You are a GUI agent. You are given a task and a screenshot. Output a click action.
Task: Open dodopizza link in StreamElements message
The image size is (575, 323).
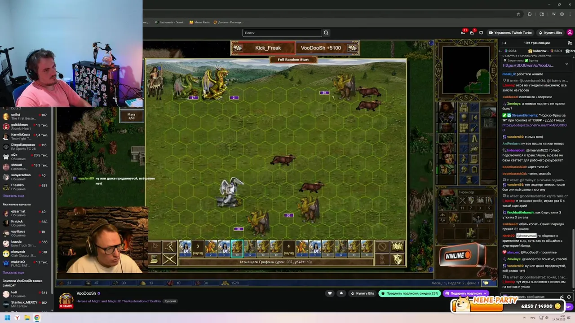534,127
